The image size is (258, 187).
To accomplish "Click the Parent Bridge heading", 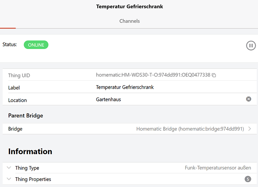I will tap(25, 116).
